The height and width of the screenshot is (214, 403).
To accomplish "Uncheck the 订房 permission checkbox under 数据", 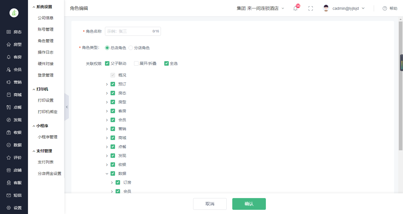I will click(x=118, y=182).
